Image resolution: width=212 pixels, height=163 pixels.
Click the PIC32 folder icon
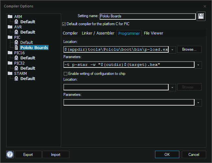coord(10,63)
